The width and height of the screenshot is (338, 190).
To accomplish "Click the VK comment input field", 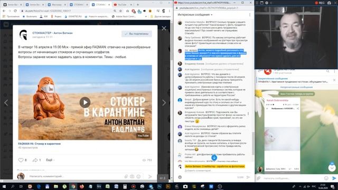I will point(76,176).
